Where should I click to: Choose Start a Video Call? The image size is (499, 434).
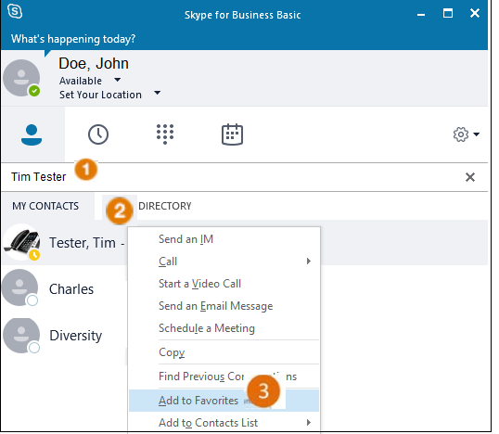(x=224, y=284)
